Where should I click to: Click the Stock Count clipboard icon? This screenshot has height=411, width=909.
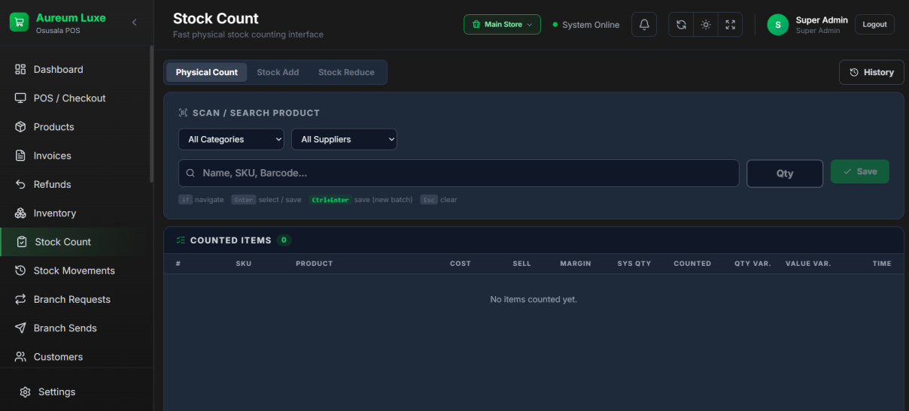[x=22, y=242]
